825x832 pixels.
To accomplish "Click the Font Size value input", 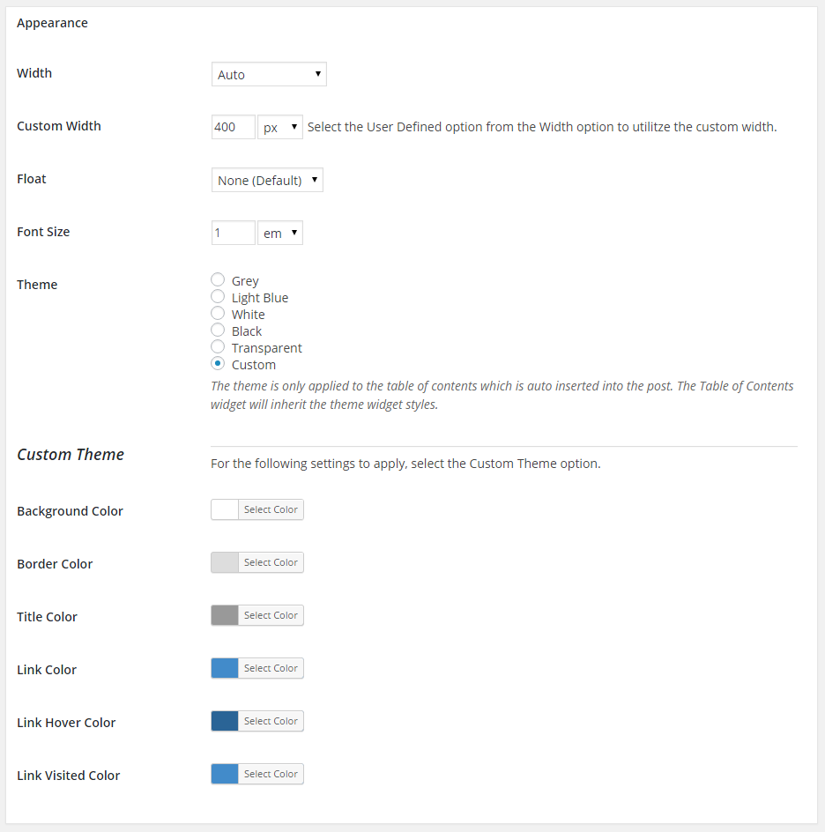I will (233, 234).
